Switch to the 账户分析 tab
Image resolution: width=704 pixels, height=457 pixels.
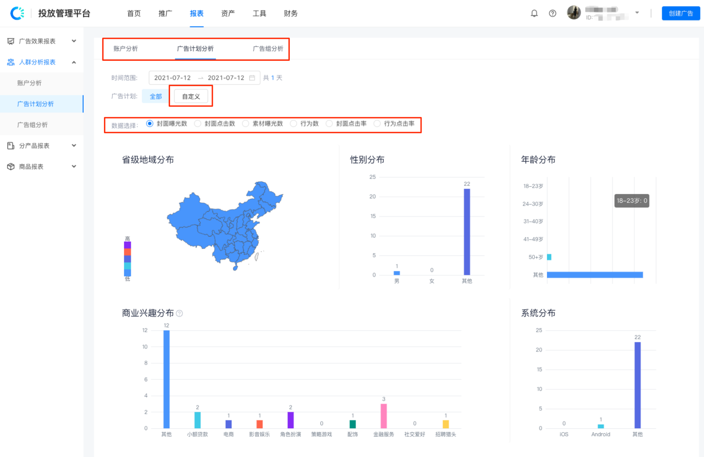(x=125, y=49)
